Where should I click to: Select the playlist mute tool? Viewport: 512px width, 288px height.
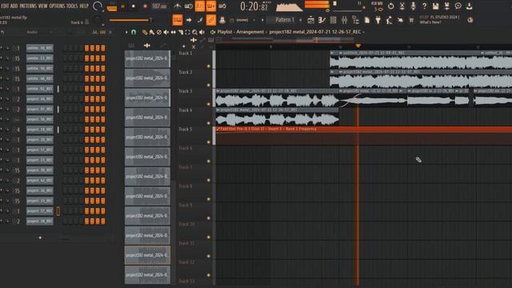(x=166, y=32)
